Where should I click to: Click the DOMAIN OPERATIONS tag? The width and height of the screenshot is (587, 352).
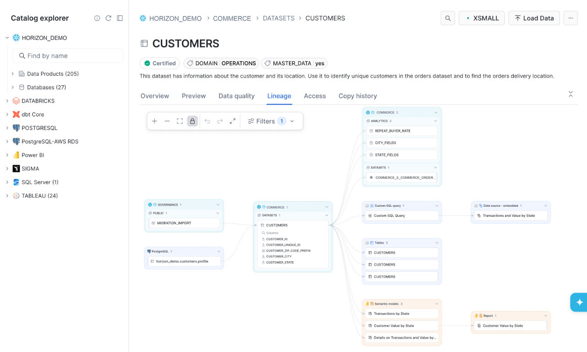(221, 63)
